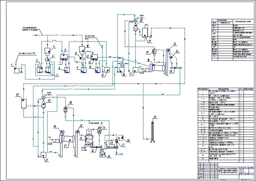256x181 pixels.
Task: Click callout number 11 near the dosing feeder
Action: [x=76, y=53]
